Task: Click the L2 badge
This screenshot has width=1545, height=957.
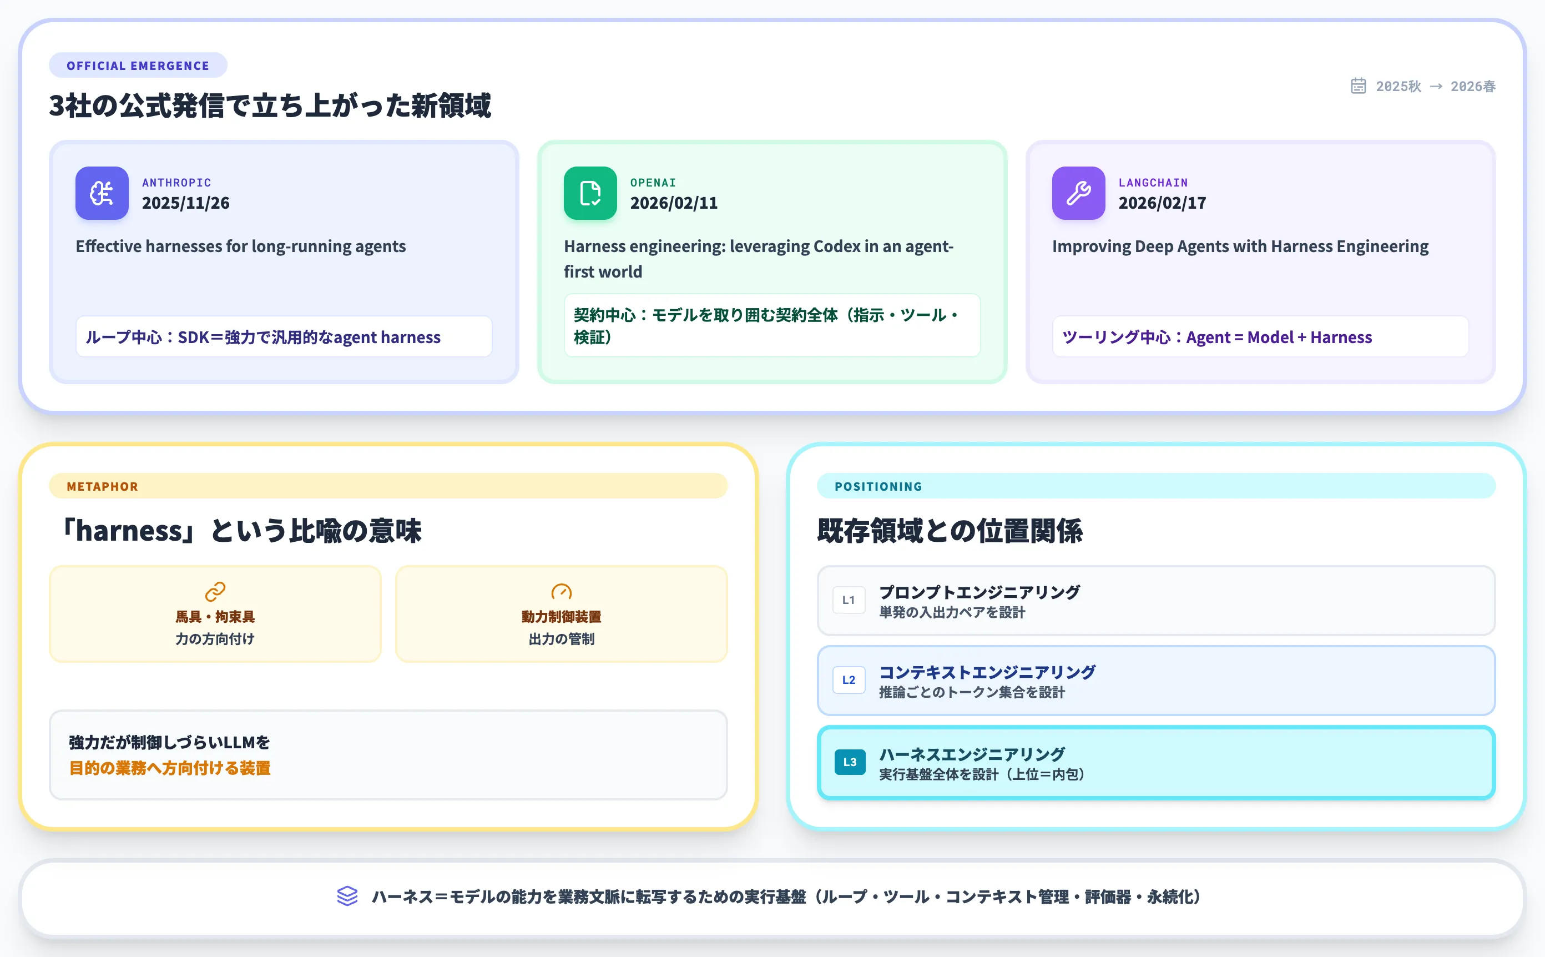Action: (849, 680)
